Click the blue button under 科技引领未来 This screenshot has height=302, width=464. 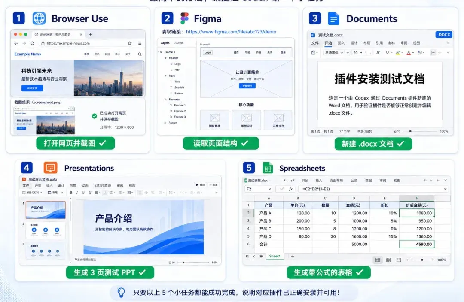pos(32,88)
